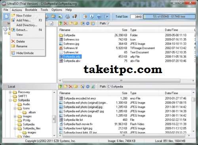Open the Options menu

pos(57,10)
